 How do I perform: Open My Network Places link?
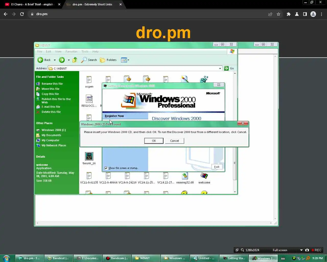[54, 145]
